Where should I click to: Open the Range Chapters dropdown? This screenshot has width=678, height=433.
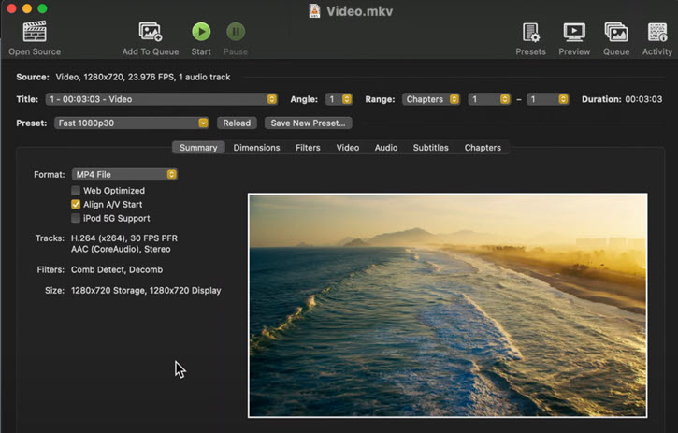(431, 99)
